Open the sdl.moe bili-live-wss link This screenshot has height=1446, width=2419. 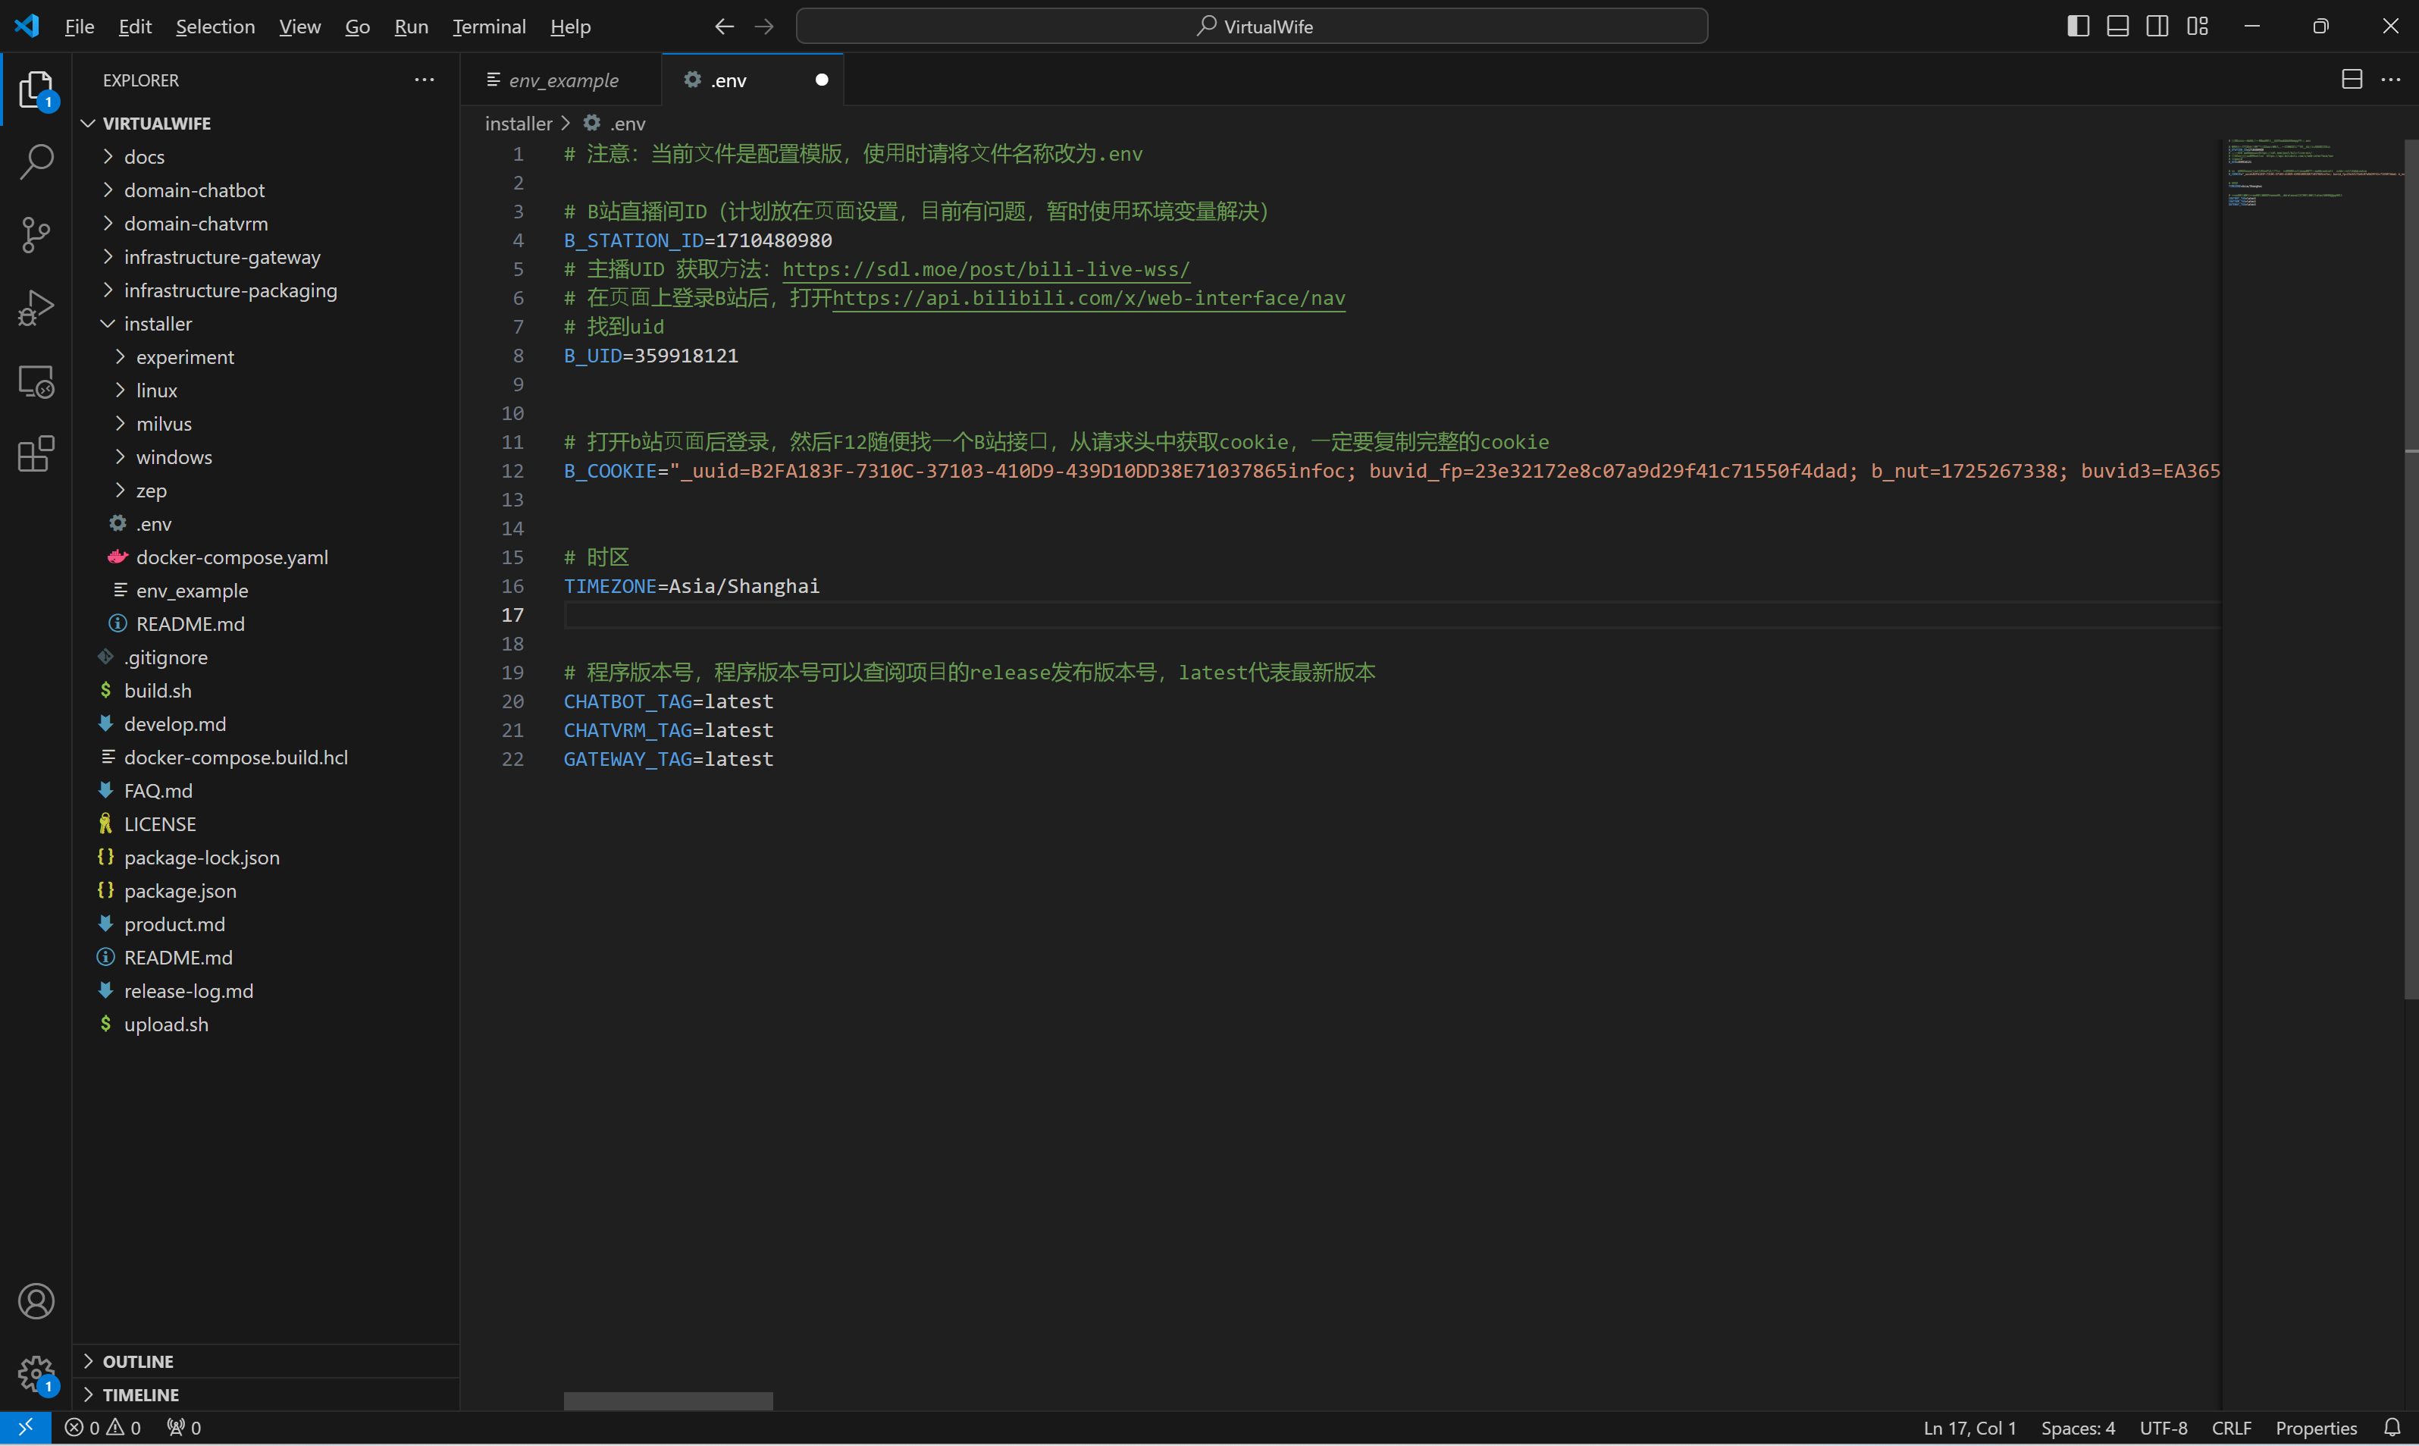[985, 269]
